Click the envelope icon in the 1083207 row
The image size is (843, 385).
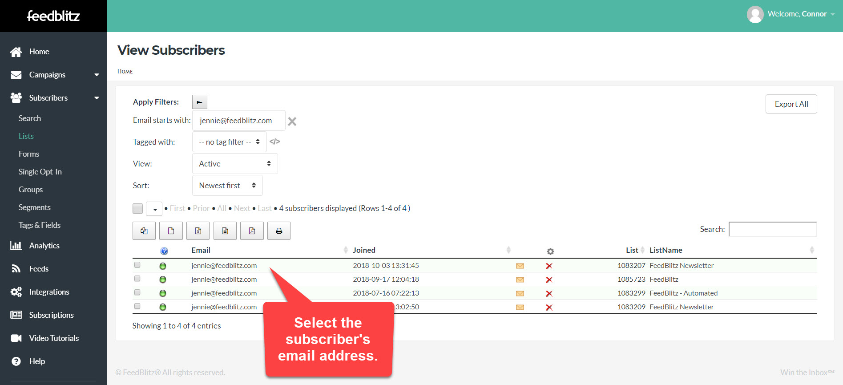click(x=520, y=266)
